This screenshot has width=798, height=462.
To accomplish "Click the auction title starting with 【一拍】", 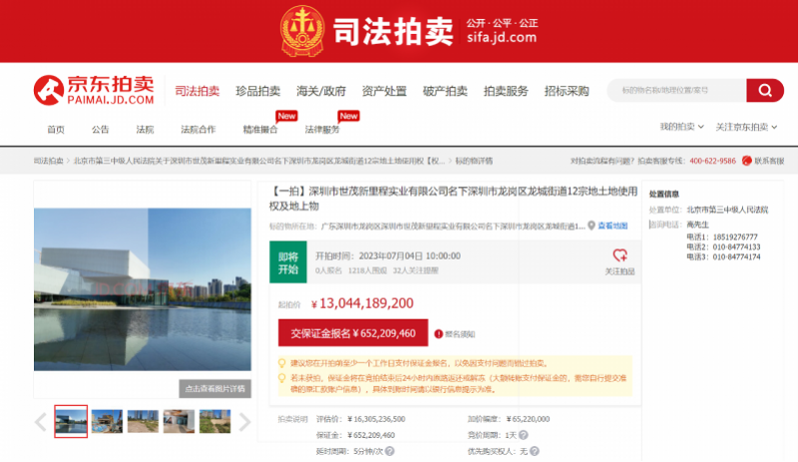I will point(454,199).
